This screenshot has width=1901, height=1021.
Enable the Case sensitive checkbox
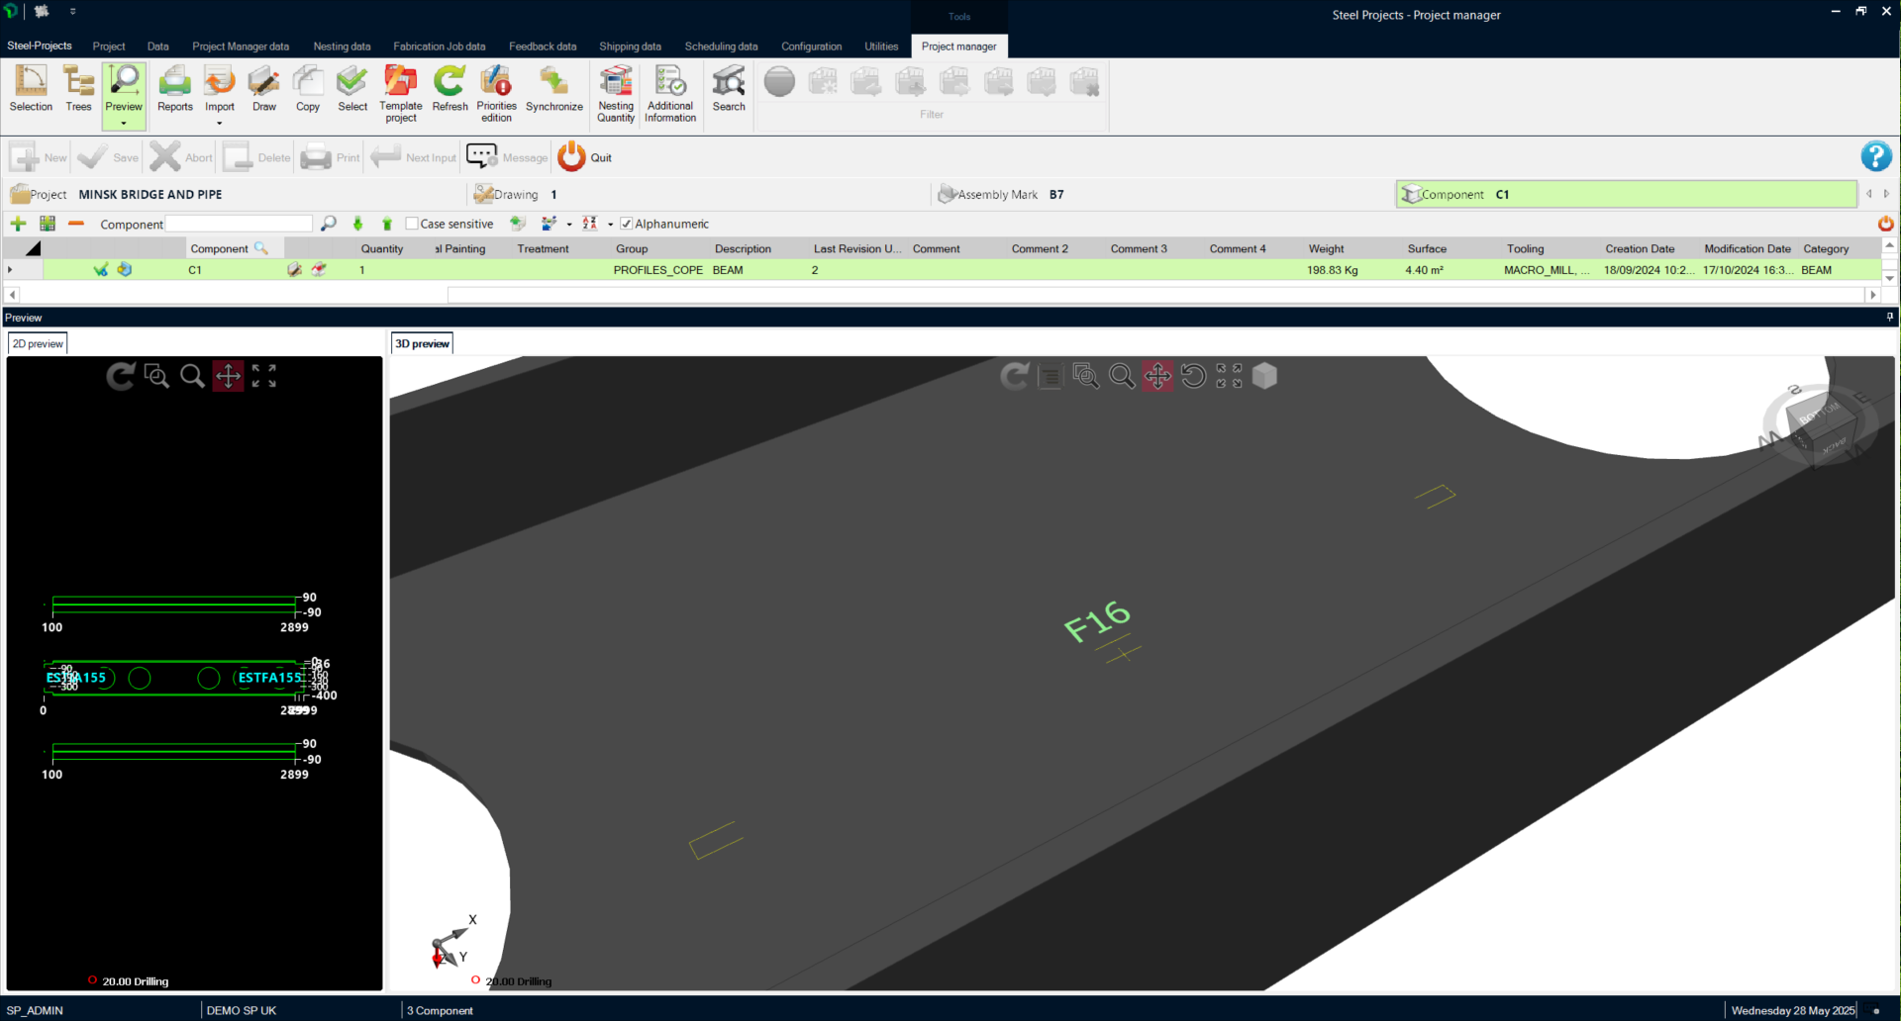pos(412,224)
